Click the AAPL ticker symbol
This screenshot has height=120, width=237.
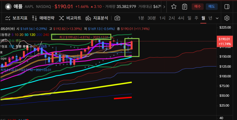(29, 7)
